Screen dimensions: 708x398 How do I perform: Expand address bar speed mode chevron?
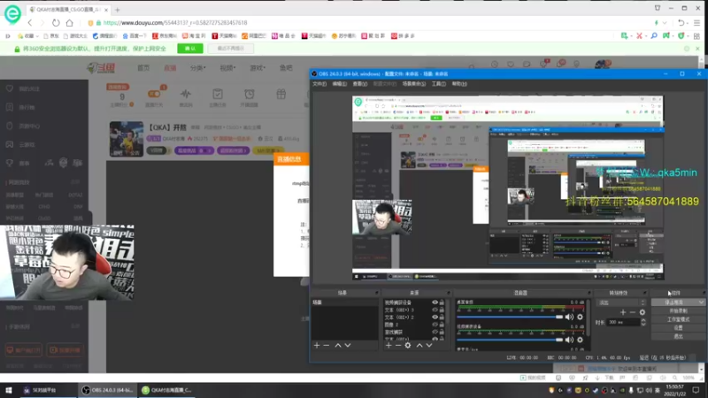click(665, 23)
